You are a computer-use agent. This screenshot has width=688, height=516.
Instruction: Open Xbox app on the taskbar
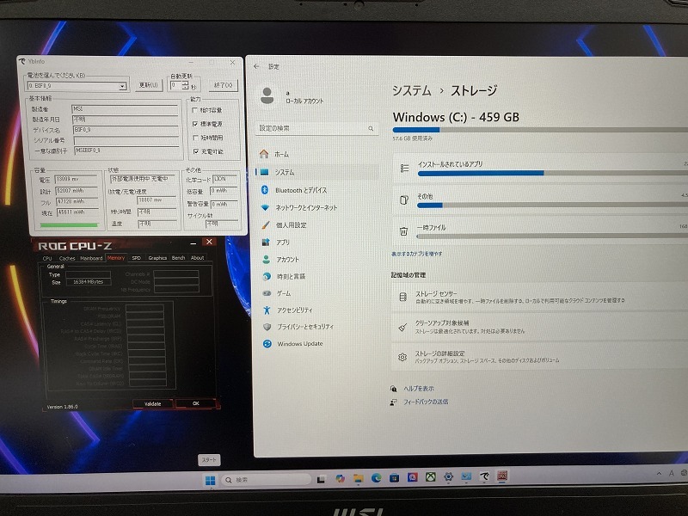[431, 476]
